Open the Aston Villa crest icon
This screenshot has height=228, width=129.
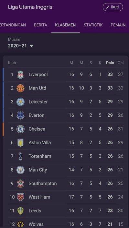tap(20, 143)
